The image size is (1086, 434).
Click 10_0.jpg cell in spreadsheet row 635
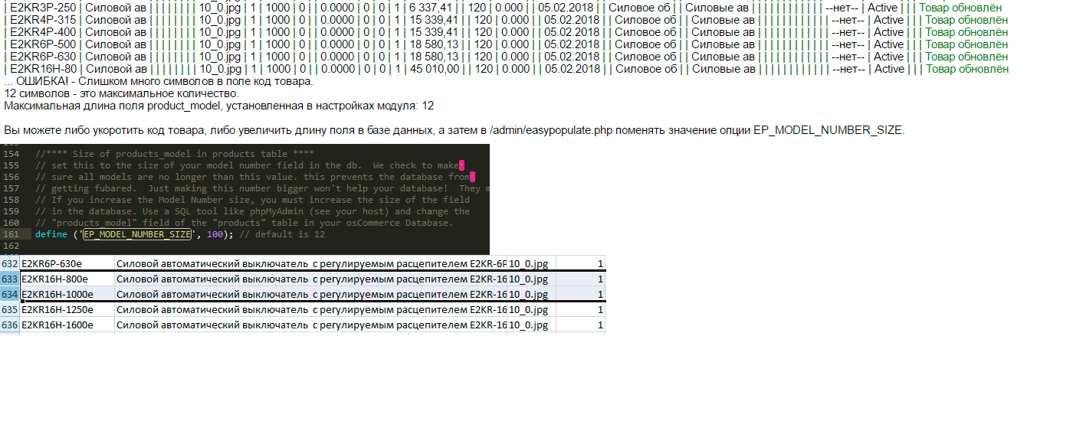pos(531,310)
